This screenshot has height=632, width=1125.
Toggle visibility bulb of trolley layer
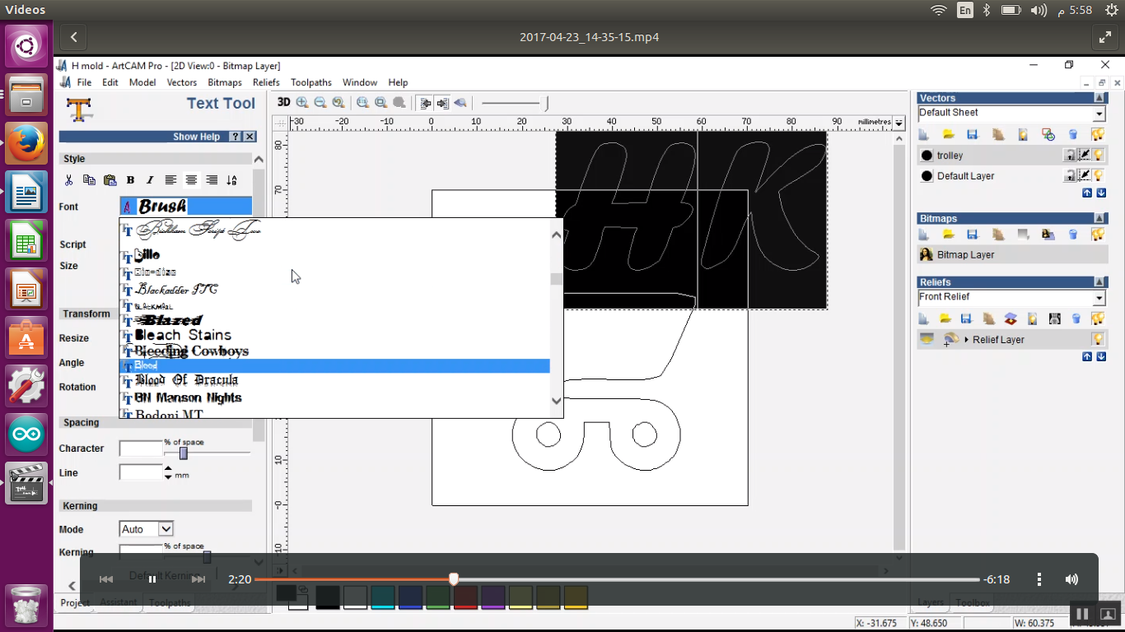[x=1098, y=156]
